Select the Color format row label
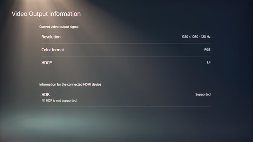Screen dimensions: 253x142 (53, 50)
